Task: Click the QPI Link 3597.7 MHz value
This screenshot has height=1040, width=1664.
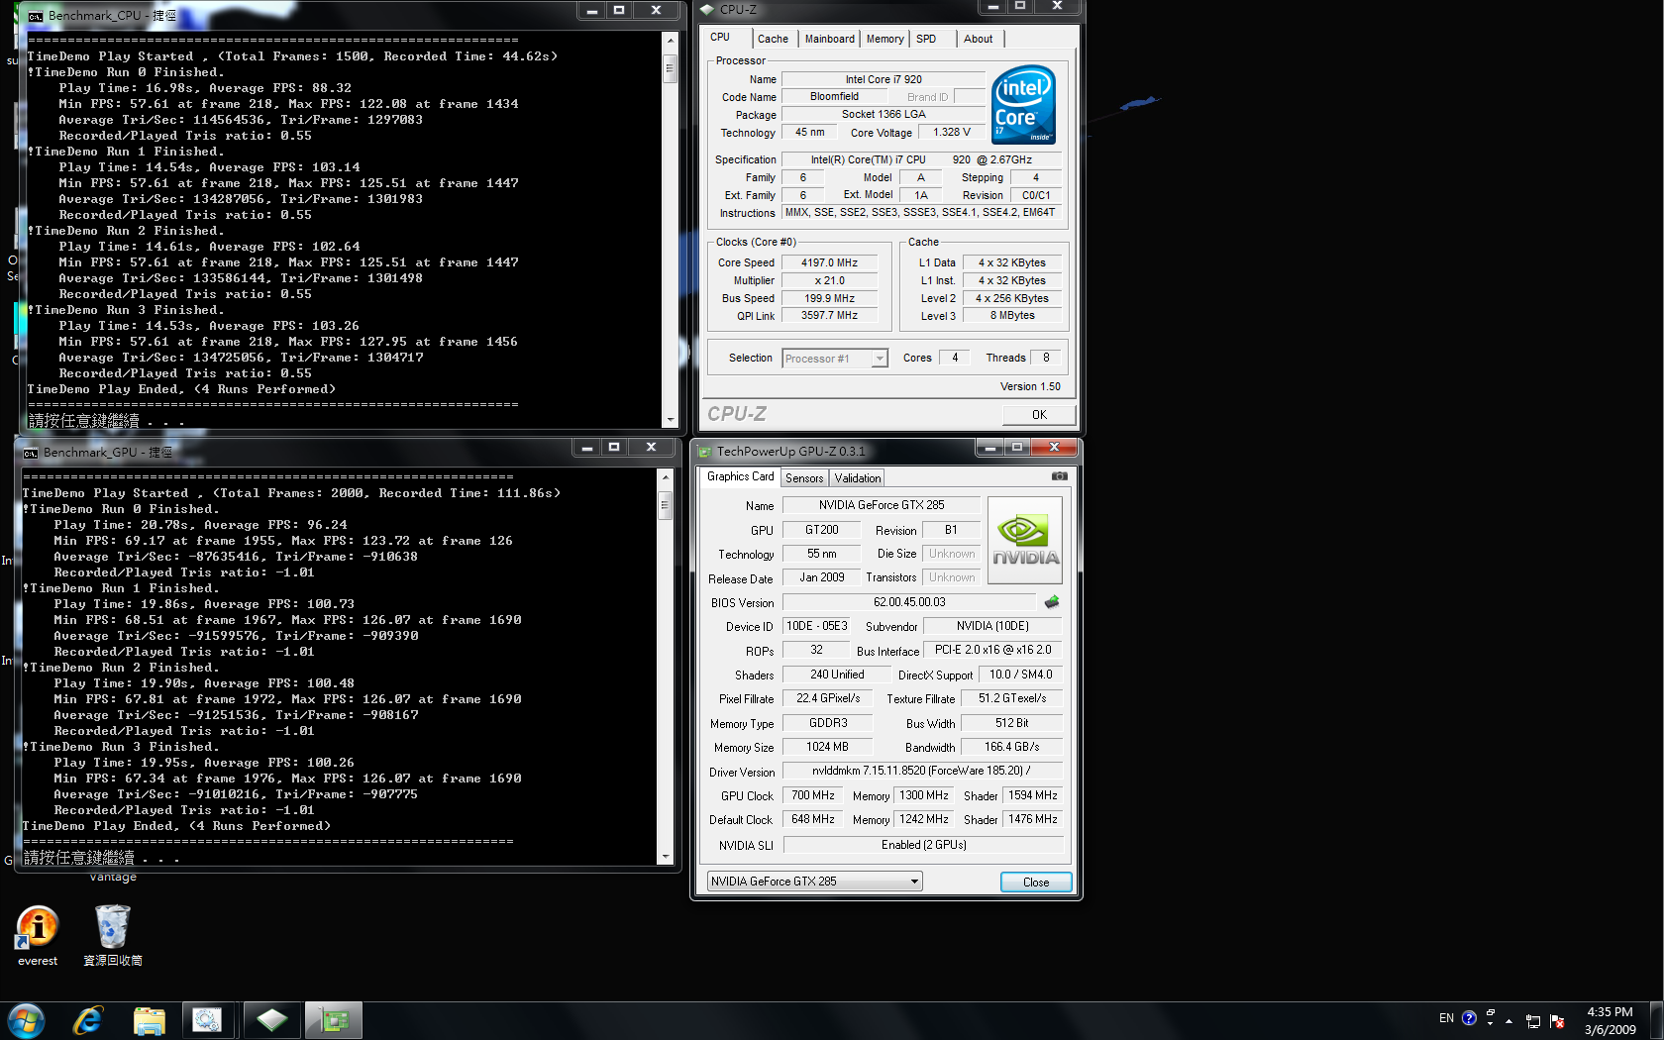Action: [830, 315]
